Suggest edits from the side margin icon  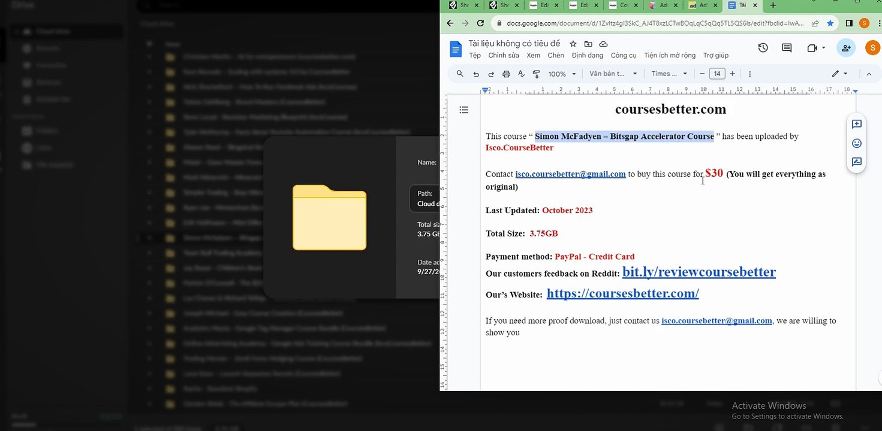857,162
